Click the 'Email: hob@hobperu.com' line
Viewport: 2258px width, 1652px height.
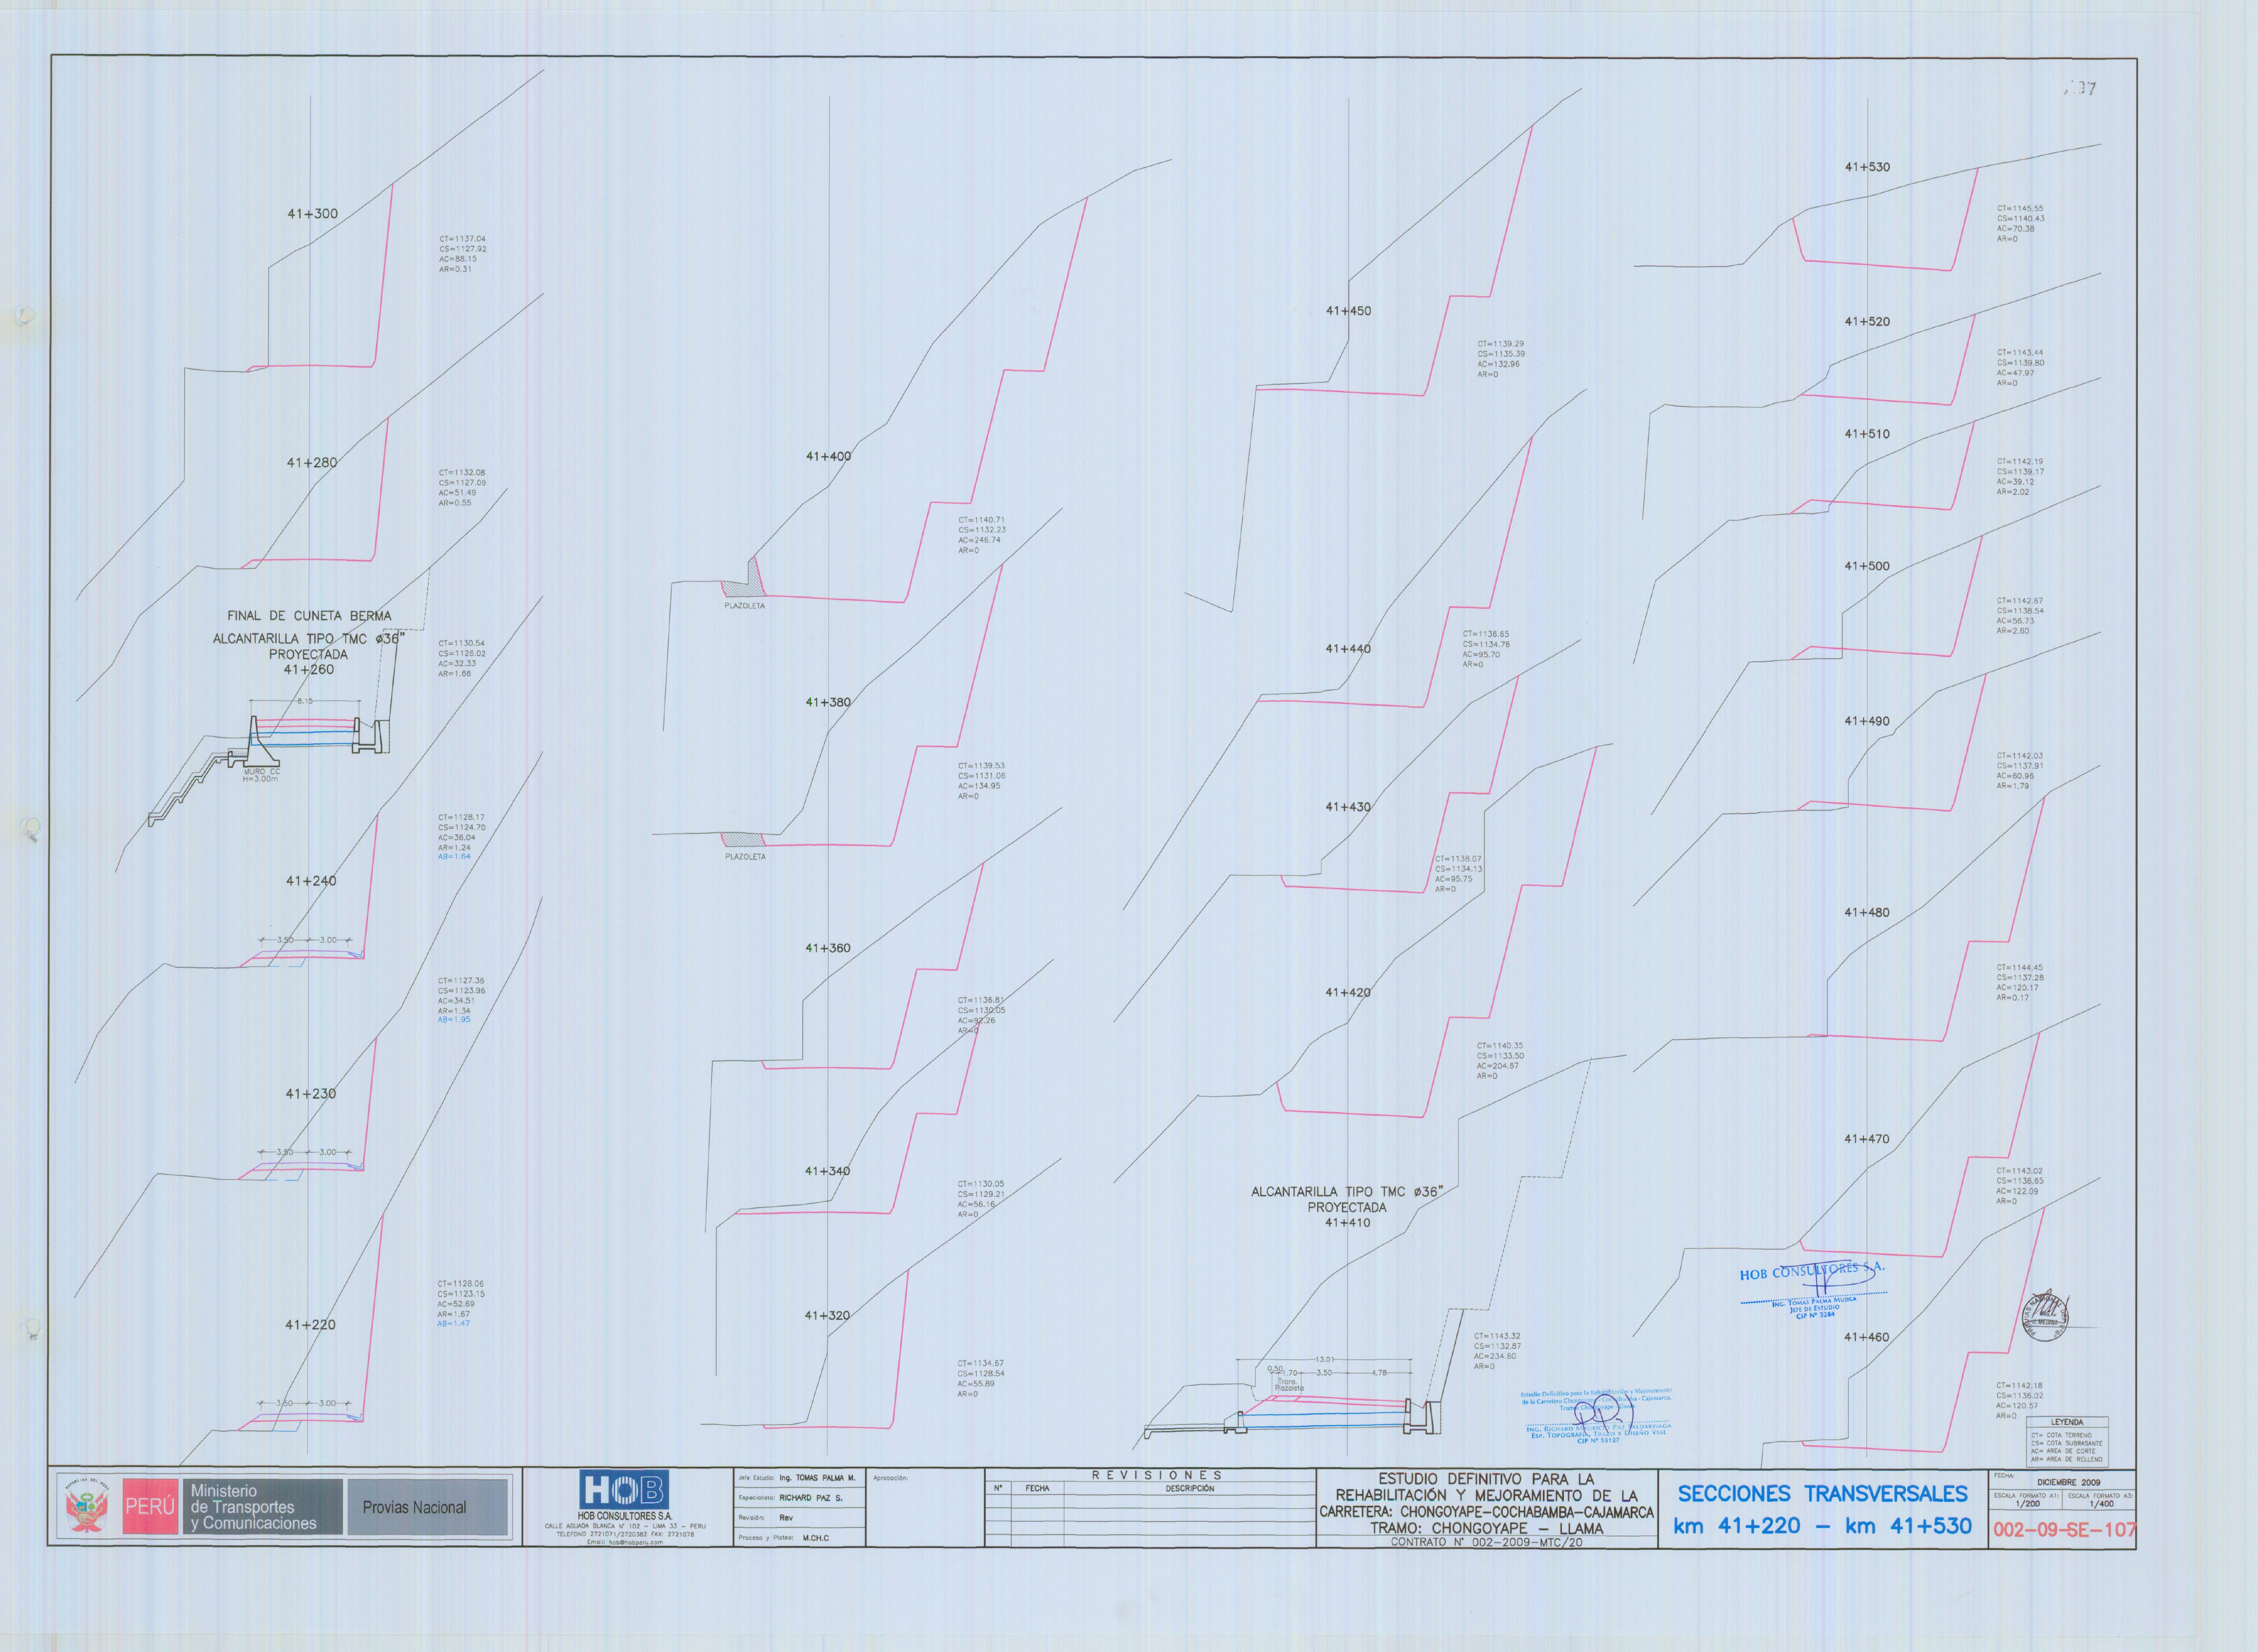click(x=625, y=1542)
